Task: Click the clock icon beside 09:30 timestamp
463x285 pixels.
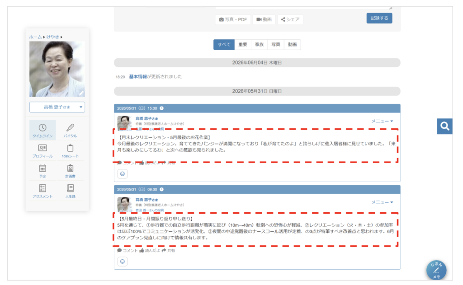Action: point(161,189)
